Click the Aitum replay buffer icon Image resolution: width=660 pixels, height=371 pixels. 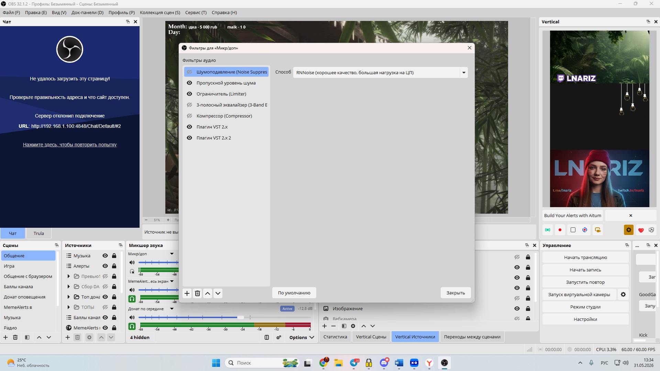[x=585, y=230]
